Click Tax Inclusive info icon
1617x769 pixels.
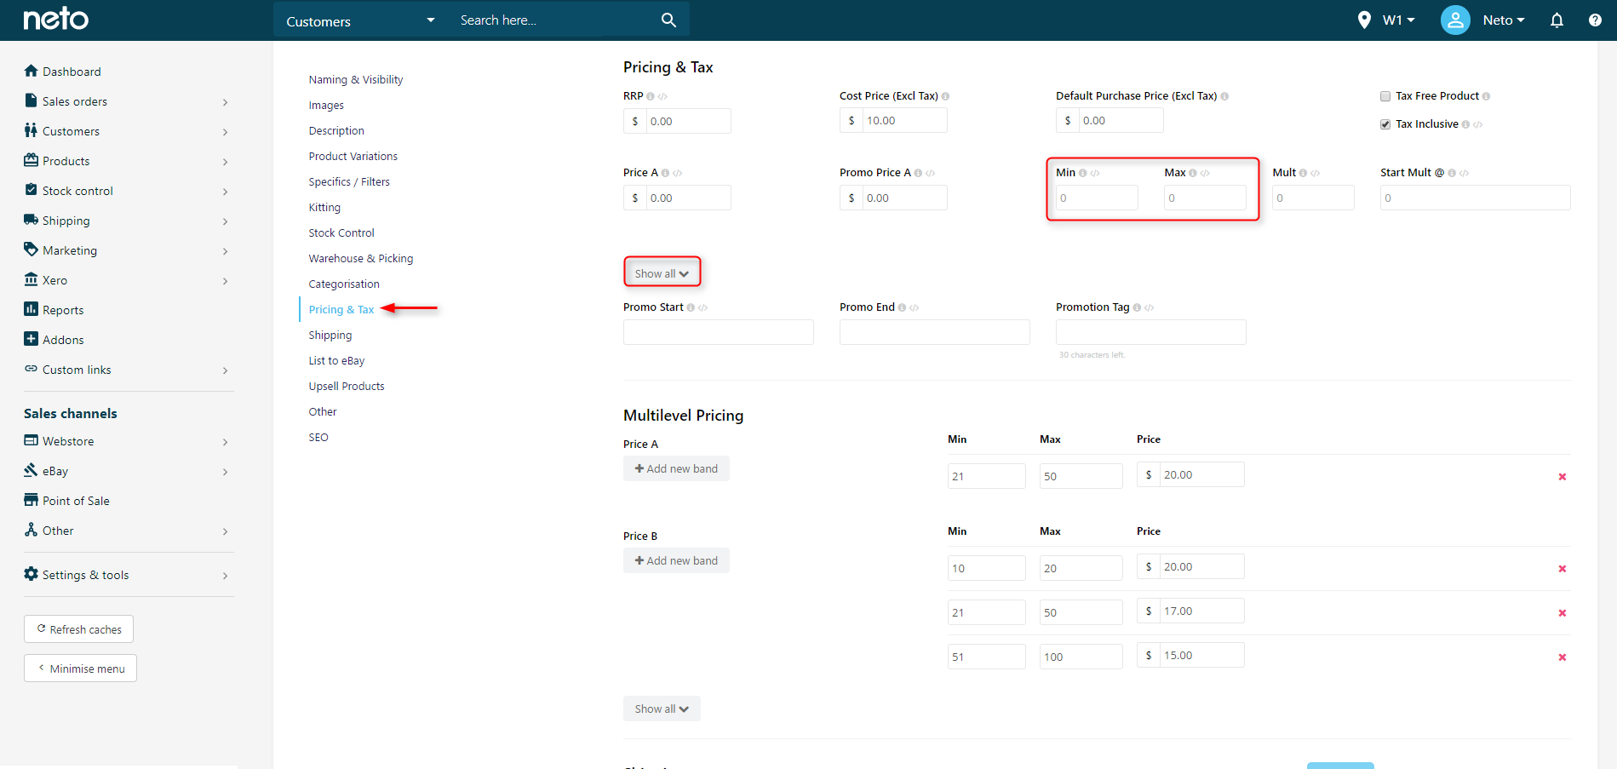[1465, 124]
